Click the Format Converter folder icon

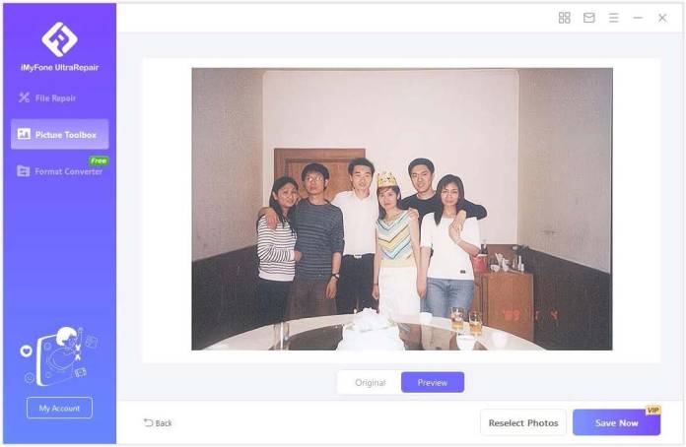(x=24, y=171)
